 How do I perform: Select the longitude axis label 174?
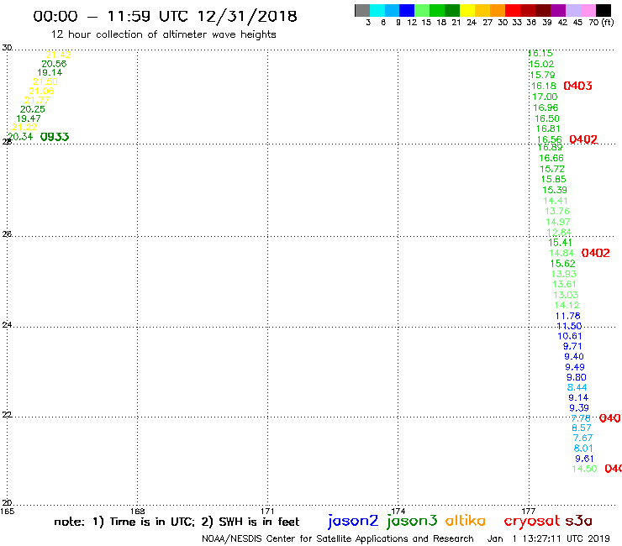click(398, 511)
